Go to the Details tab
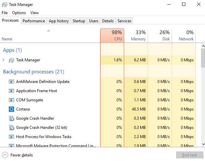205x161 pixels. pos(108,21)
